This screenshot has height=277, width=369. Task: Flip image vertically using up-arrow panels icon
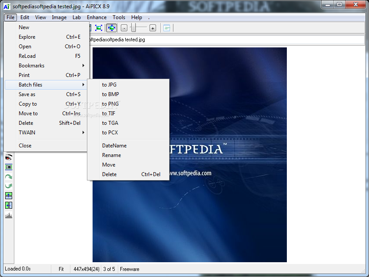tap(9, 196)
